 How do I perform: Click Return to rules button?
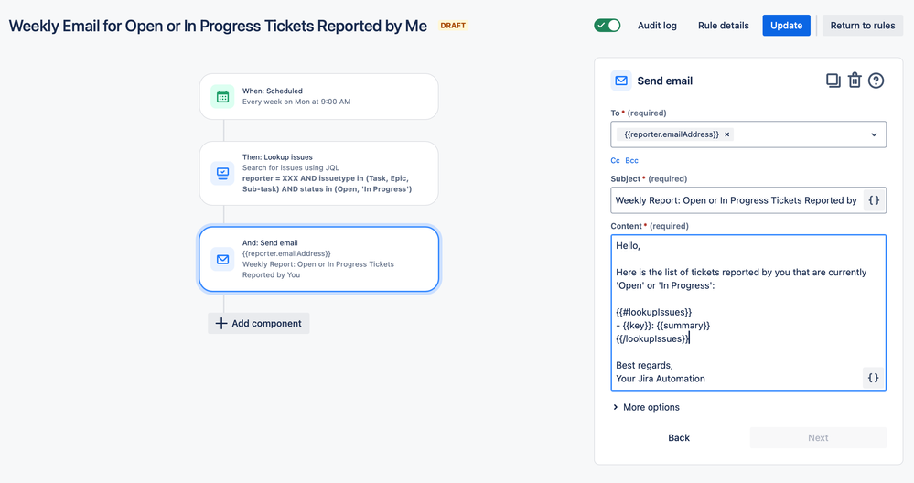(x=863, y=26)
